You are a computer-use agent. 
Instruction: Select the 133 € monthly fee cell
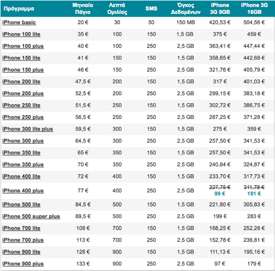pyautogui.click(x=83, y=264)
